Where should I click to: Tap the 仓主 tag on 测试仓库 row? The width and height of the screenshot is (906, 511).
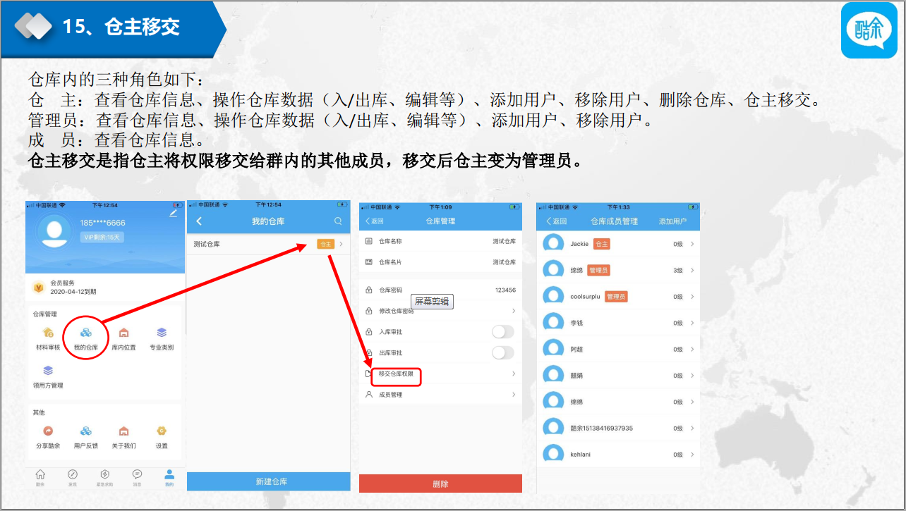pyautogui.click(x=325, y=244)
